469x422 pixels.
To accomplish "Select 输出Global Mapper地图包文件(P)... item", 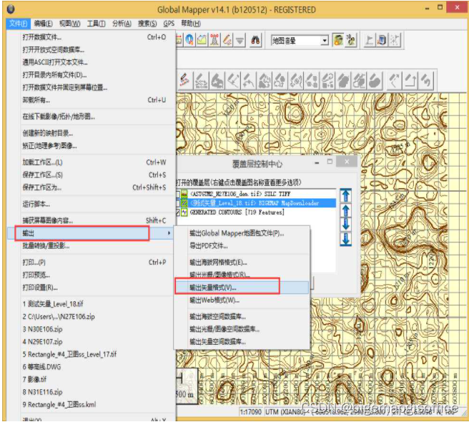I will click(x=242, y=233).
